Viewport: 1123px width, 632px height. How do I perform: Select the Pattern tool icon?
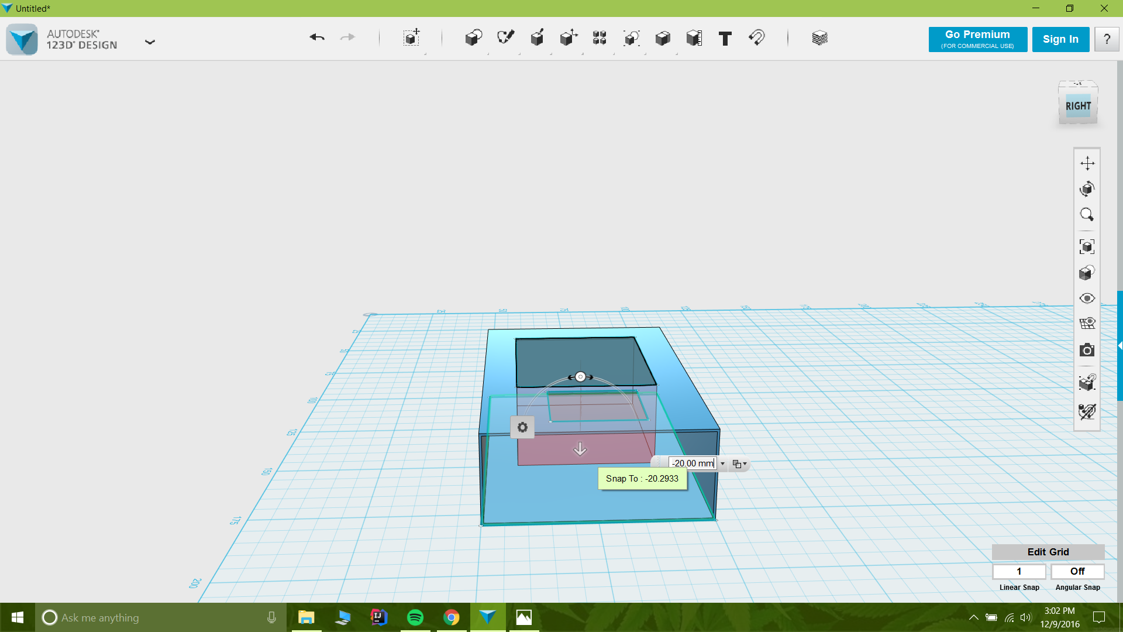600,37
